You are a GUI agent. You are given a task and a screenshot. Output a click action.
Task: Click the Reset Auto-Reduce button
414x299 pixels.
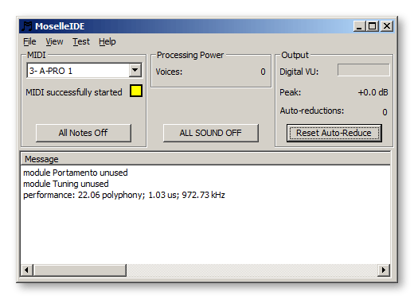[334, 133]
